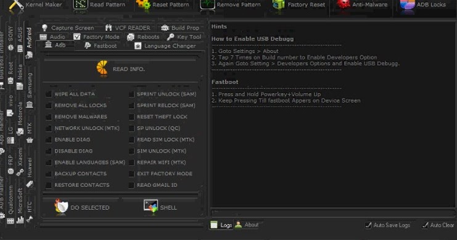Check the SP UNLOCK (QC) option
The width and height of the screenshot is (457, 240).
(131, 128)
